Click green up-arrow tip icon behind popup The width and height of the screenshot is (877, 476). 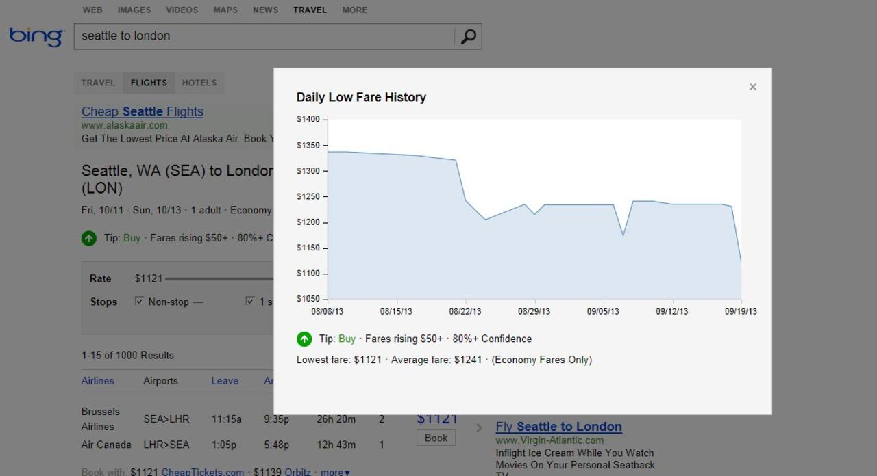(x=89, y=238)
